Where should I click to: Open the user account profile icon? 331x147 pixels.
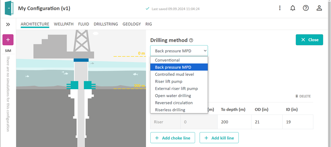(x=319, y=8)
